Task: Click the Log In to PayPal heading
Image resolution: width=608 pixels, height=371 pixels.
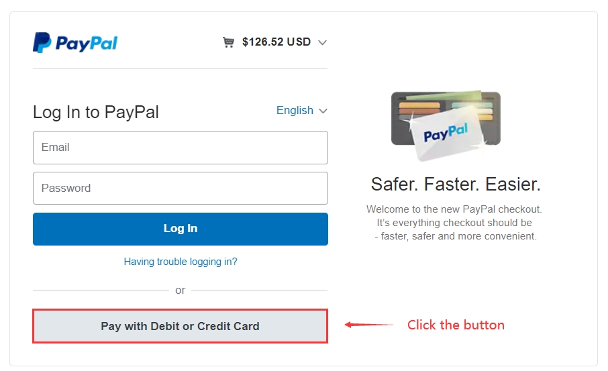Action: point(96,113)
